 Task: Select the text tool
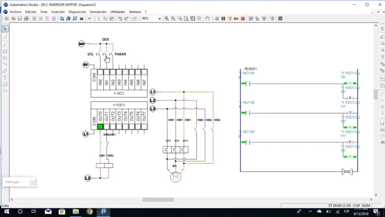(x=5, y=78)
